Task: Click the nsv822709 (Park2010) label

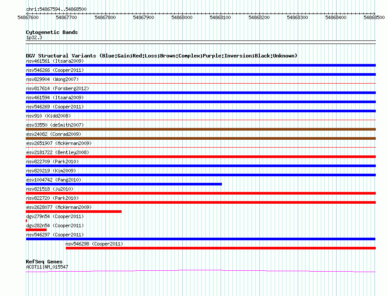Action: [x=52, y=161]
